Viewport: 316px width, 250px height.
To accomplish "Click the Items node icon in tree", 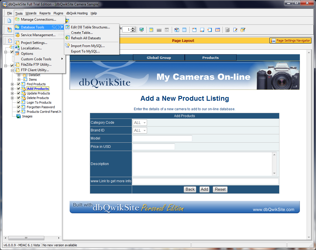I will [25, 80].
